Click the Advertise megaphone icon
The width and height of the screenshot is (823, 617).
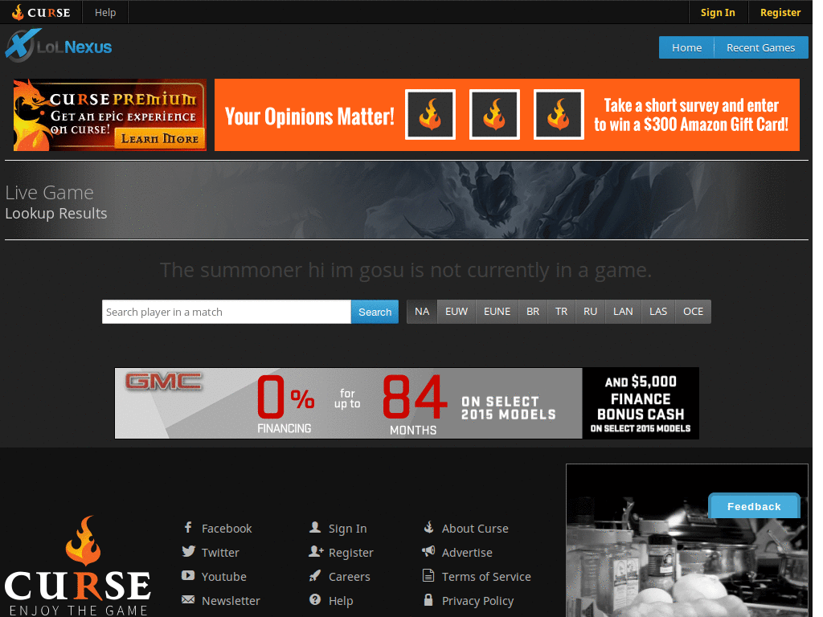coord(428,551)
